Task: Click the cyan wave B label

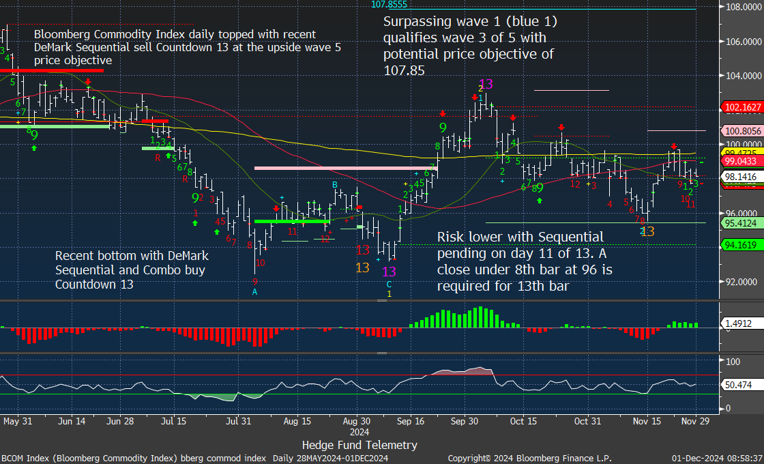Action: [335, 185]
